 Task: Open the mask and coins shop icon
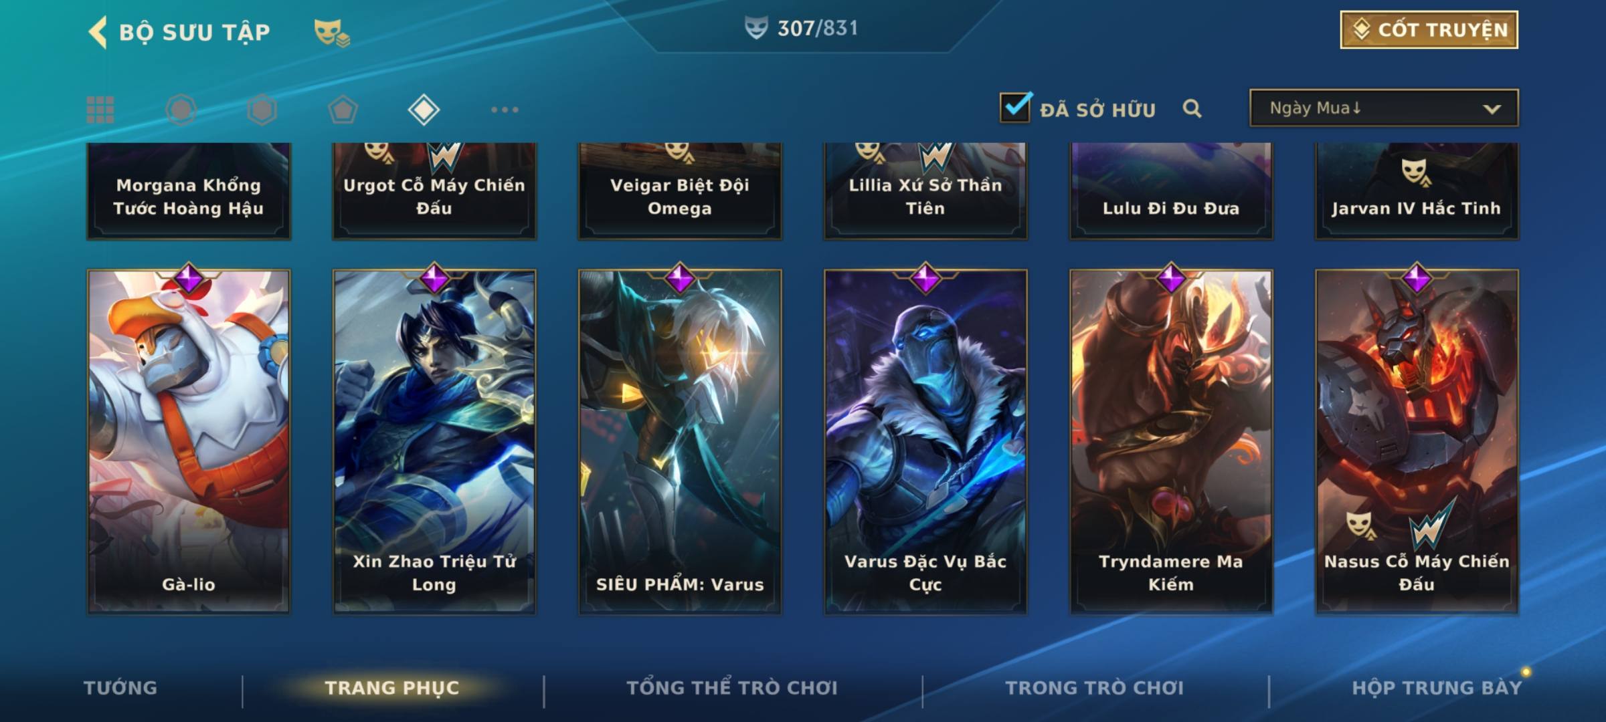(x=332, y=32)
